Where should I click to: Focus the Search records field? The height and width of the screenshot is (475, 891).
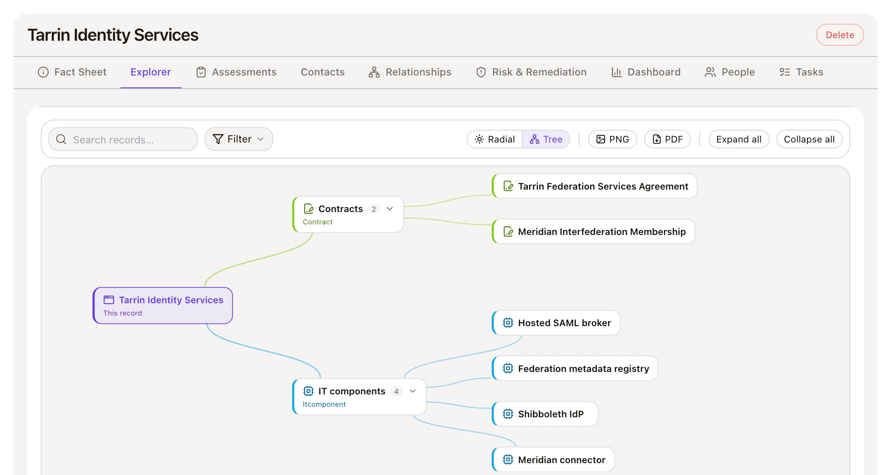123,139
